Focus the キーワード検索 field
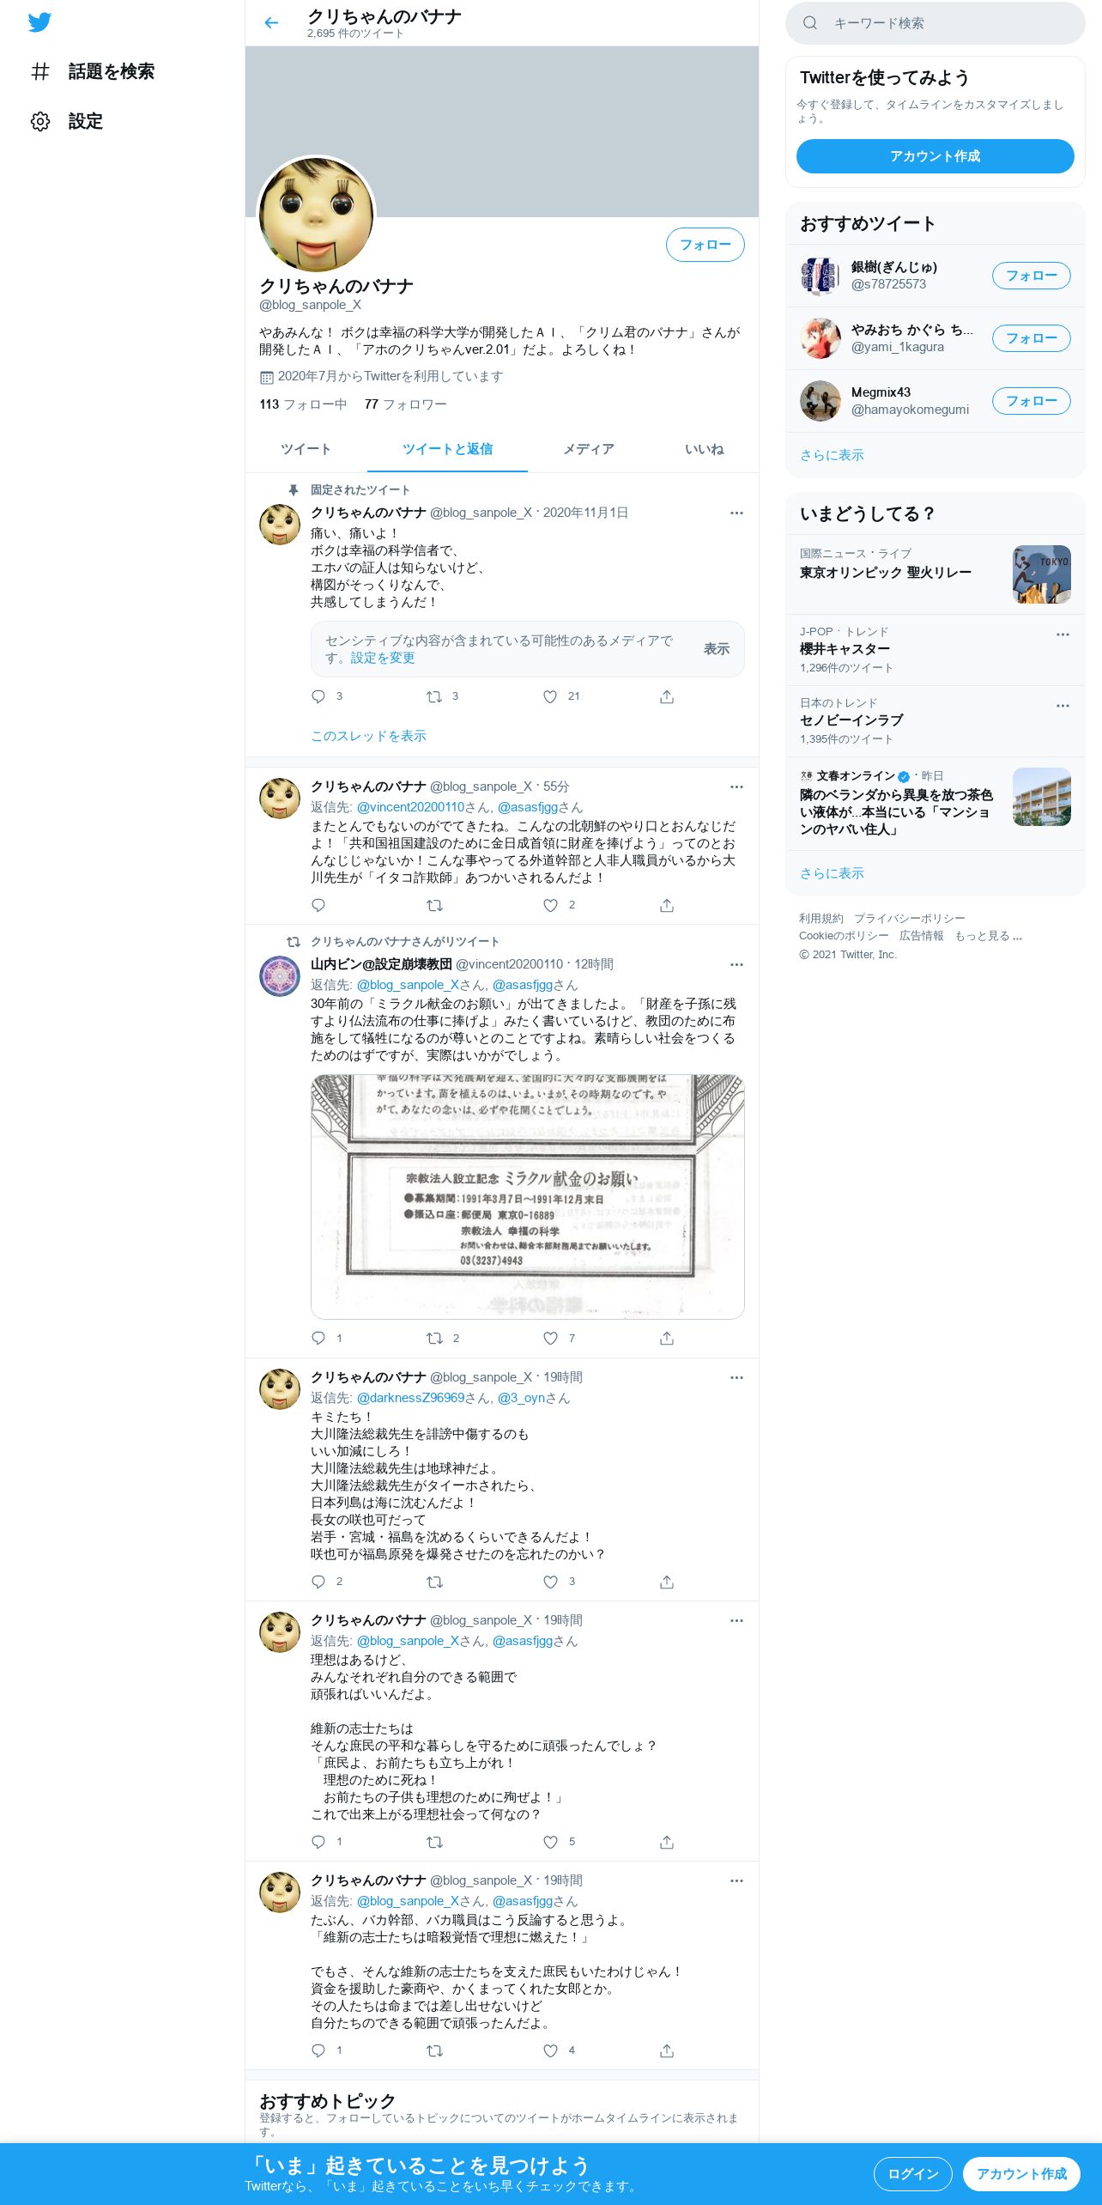The image size is (1102, 2205). (935, 23)
